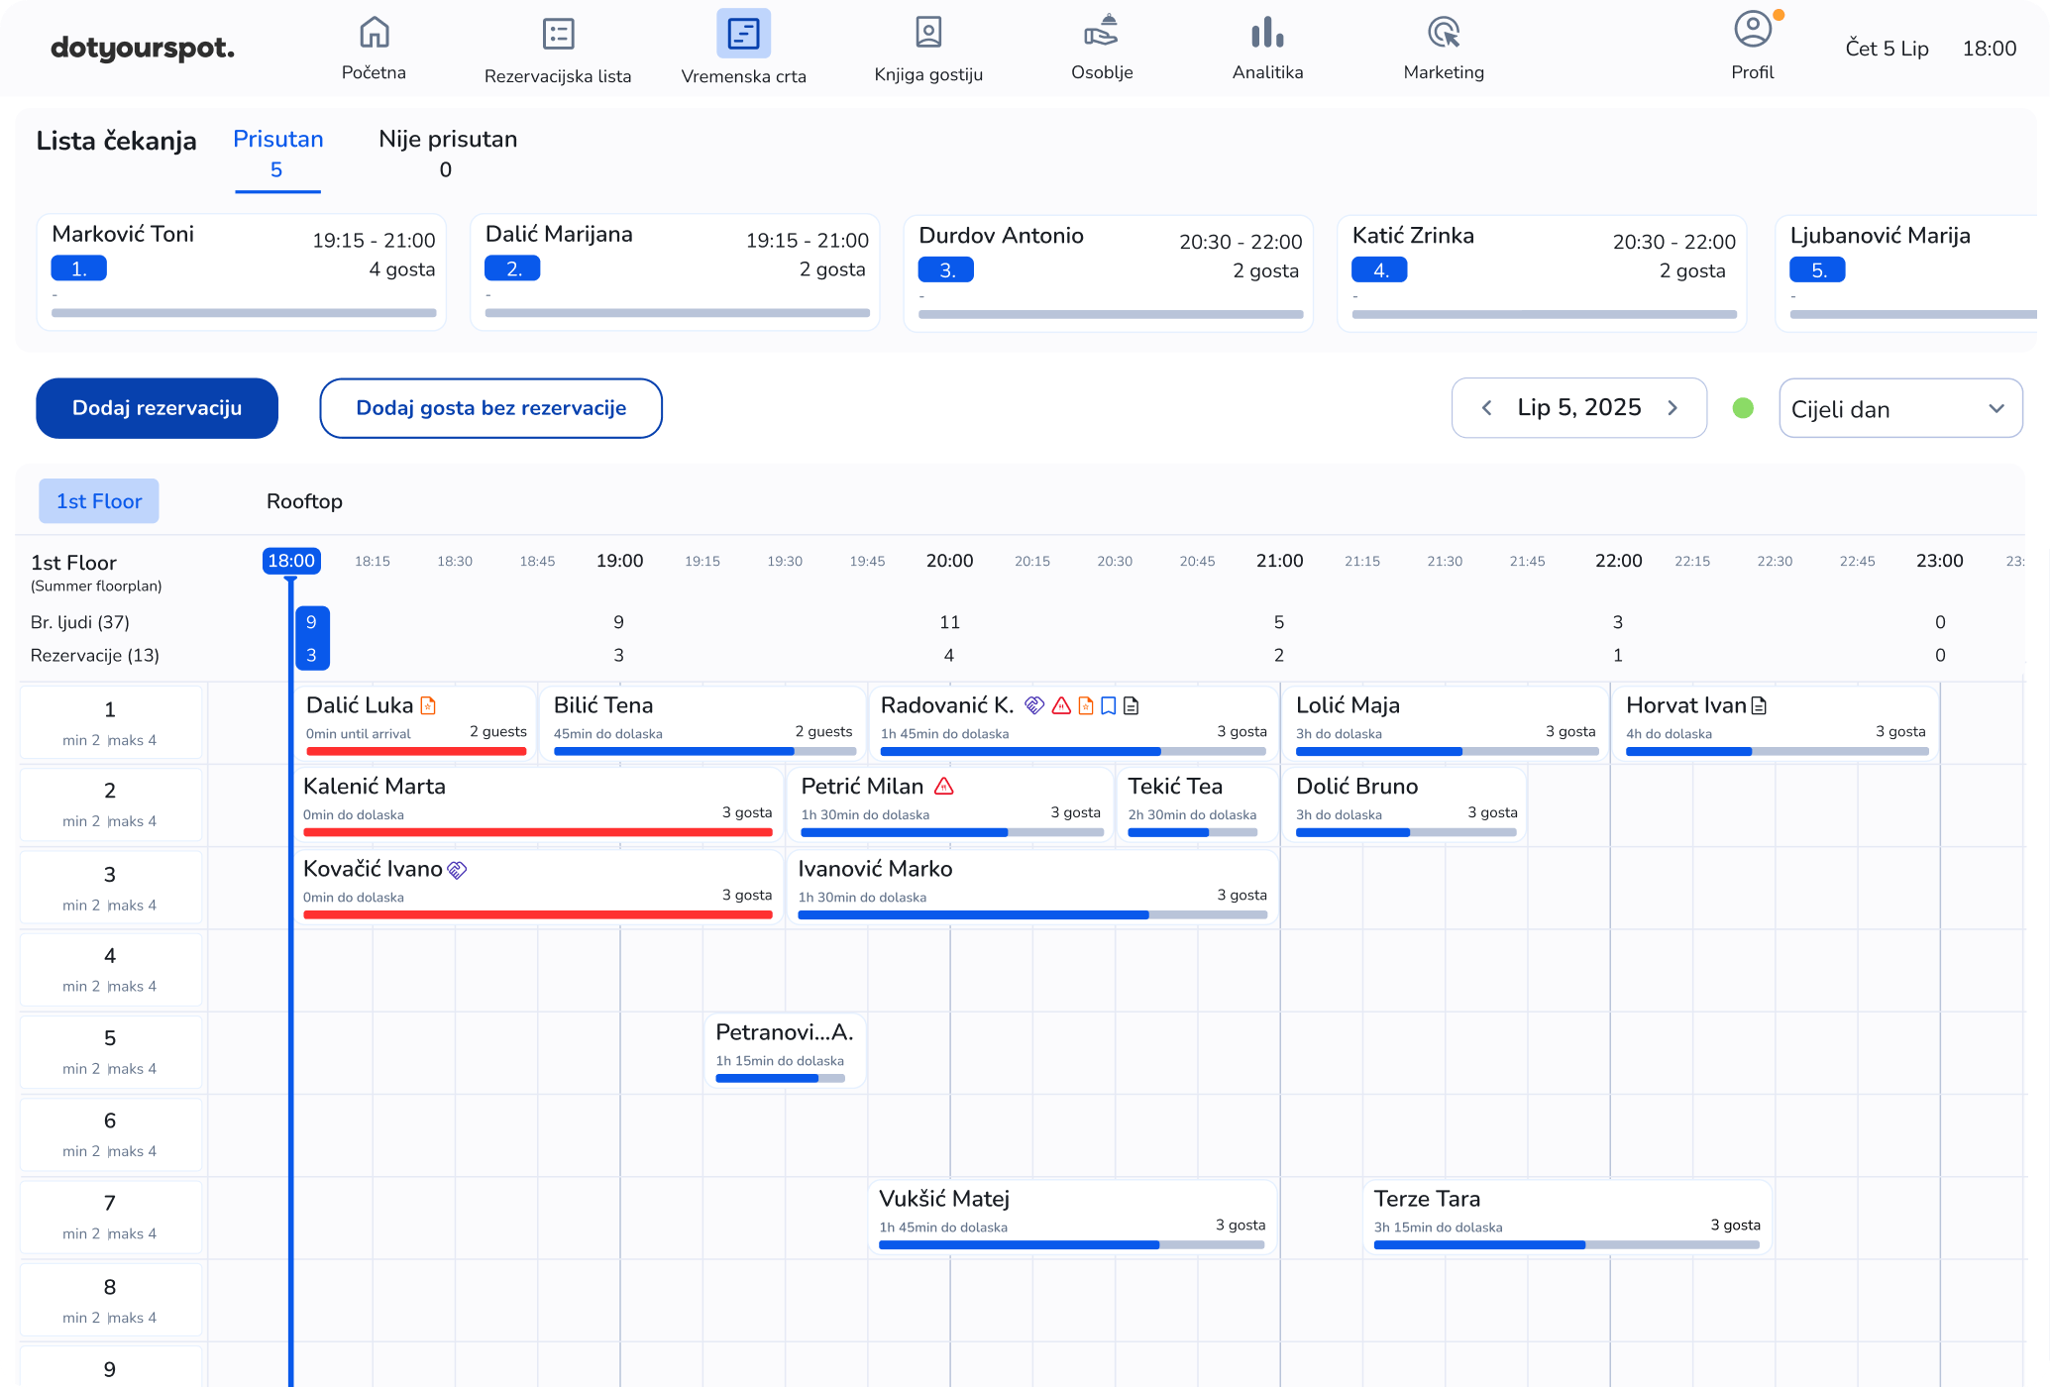Select the 1st Floor tab
This screenshot has width=2050, height=1387.
99,501
